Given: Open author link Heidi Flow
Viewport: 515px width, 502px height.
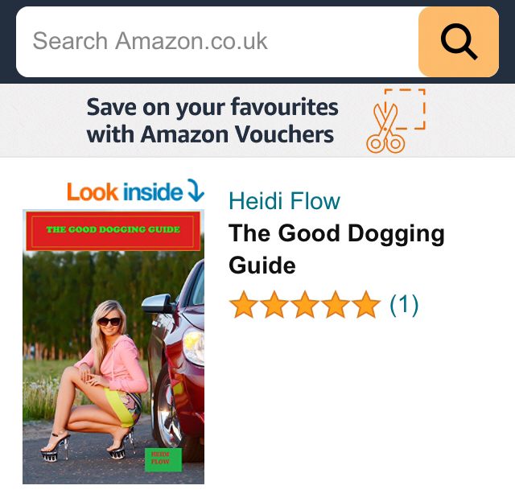Looking at the screenshot, I should point(284,200).
